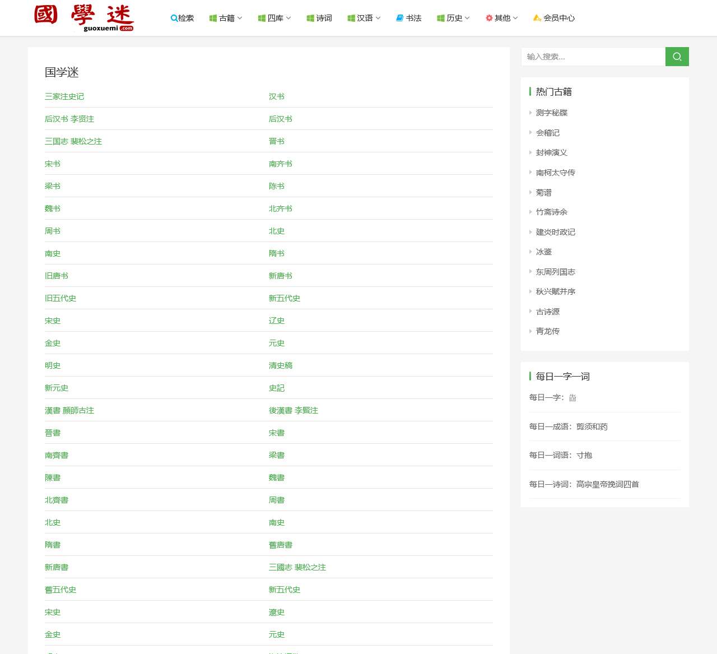This screenshot has width=717, height=654.
Task: Open 东周列国志 in 热门古籍
Action: (x=556, y=272)
